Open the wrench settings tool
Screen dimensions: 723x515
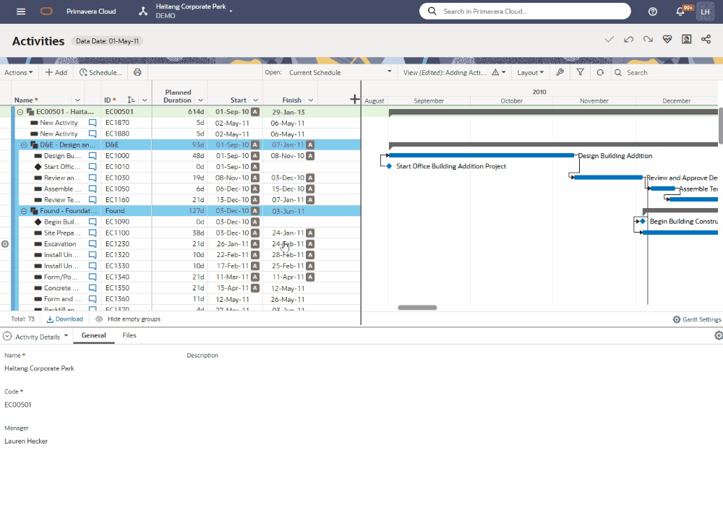pyautogui.click(x=560, y=72)
